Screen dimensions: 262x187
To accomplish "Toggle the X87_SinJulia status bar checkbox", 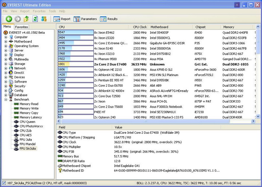I will (x=4, y=183).
